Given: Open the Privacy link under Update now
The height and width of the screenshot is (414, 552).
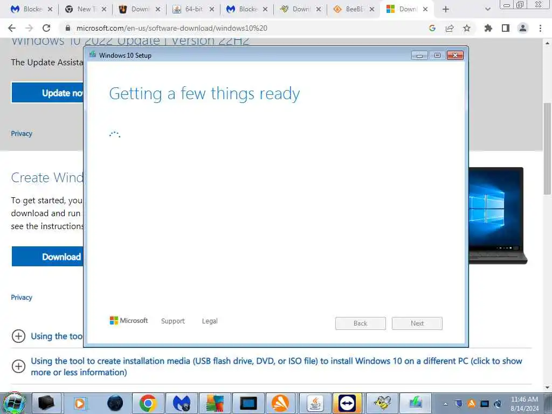Looking at the screenshot, I should pos(22,134).
